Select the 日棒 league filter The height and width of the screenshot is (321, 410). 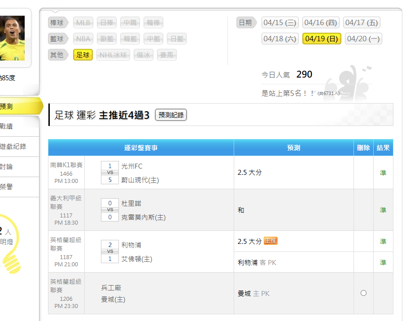click(107, 23)
